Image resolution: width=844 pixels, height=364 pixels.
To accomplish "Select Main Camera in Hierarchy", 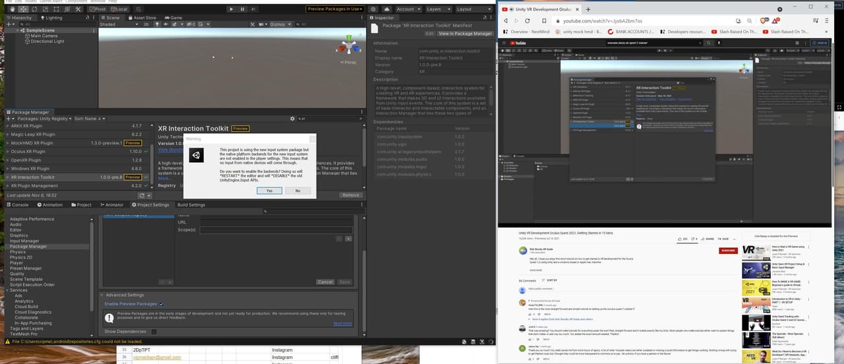I will 44,36.
